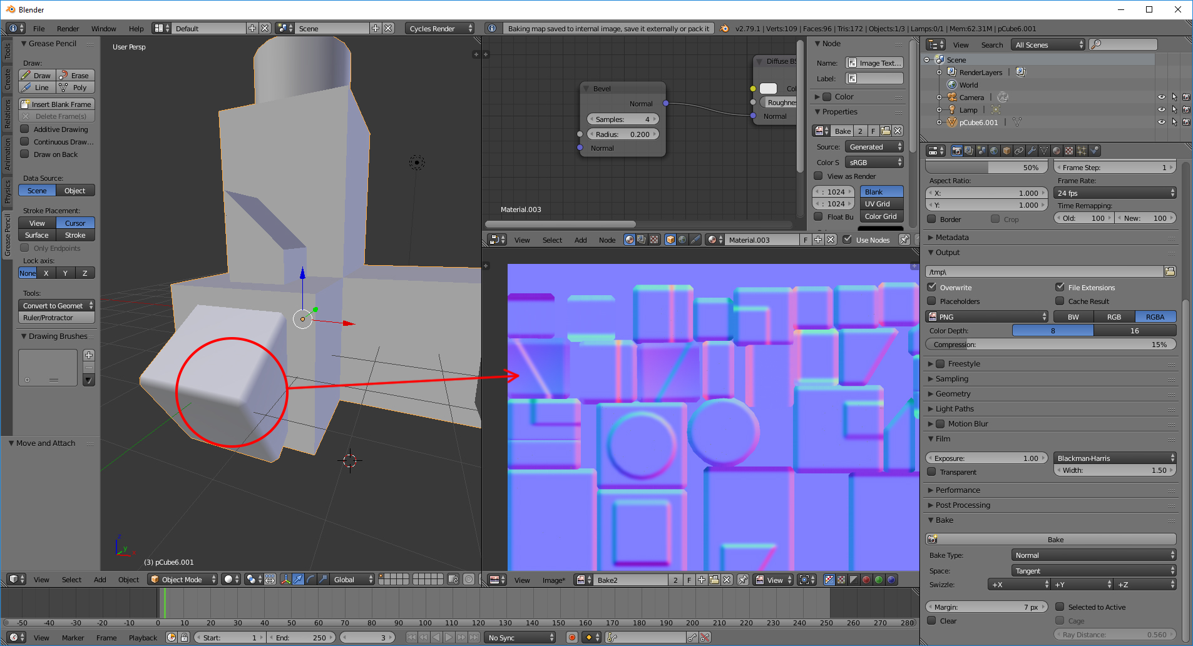The height and width of the screenshot is (646, 1193).
Task: Open the Material properties tab (sphere icon)
Action: 1057,151
